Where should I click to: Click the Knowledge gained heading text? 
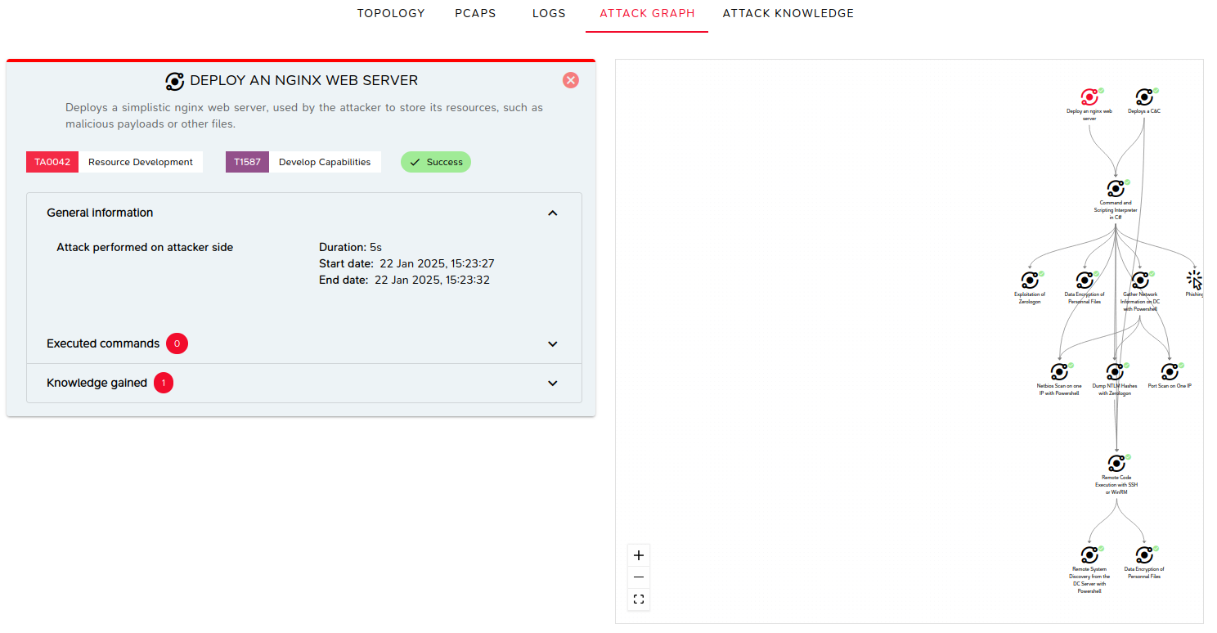tap(97, 383)
